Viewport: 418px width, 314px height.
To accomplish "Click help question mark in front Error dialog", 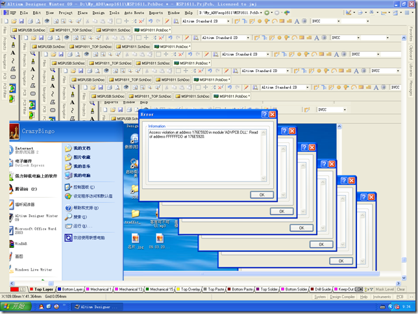I will pyautogui.click(x=264, y=114).
